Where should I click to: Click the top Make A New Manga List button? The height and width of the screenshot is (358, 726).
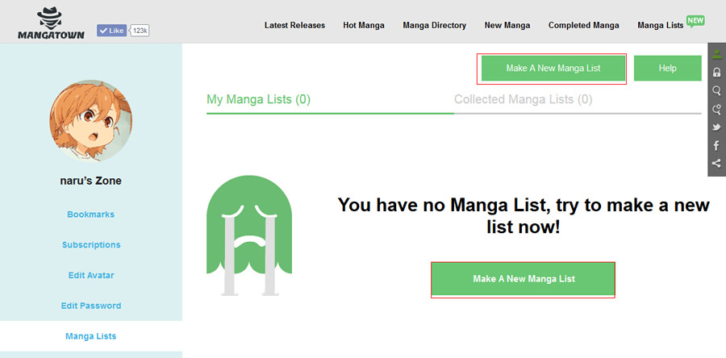553,69
